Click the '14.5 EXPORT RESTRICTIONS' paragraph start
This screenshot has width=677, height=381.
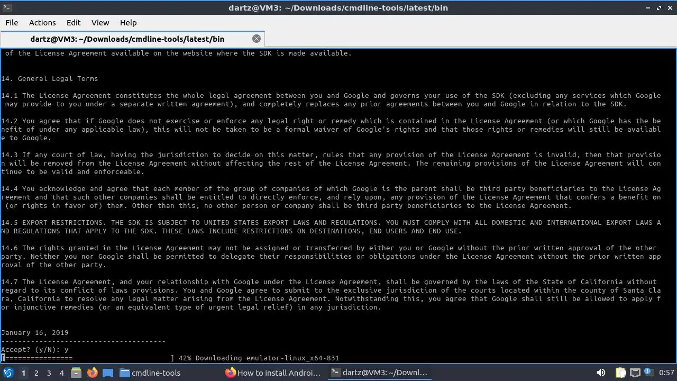click(x=52, y=223)
